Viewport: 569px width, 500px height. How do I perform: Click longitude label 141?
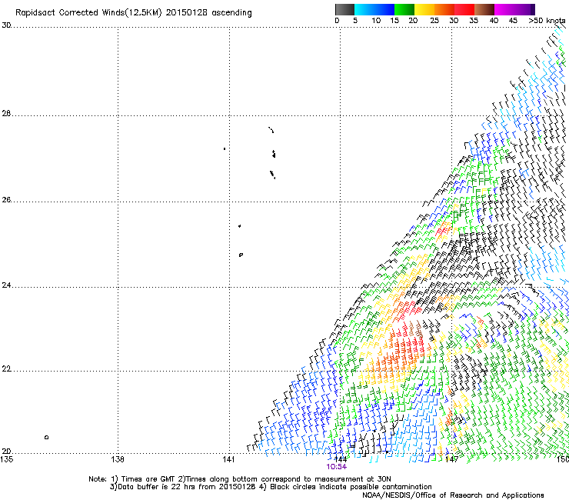pos(228,460)
